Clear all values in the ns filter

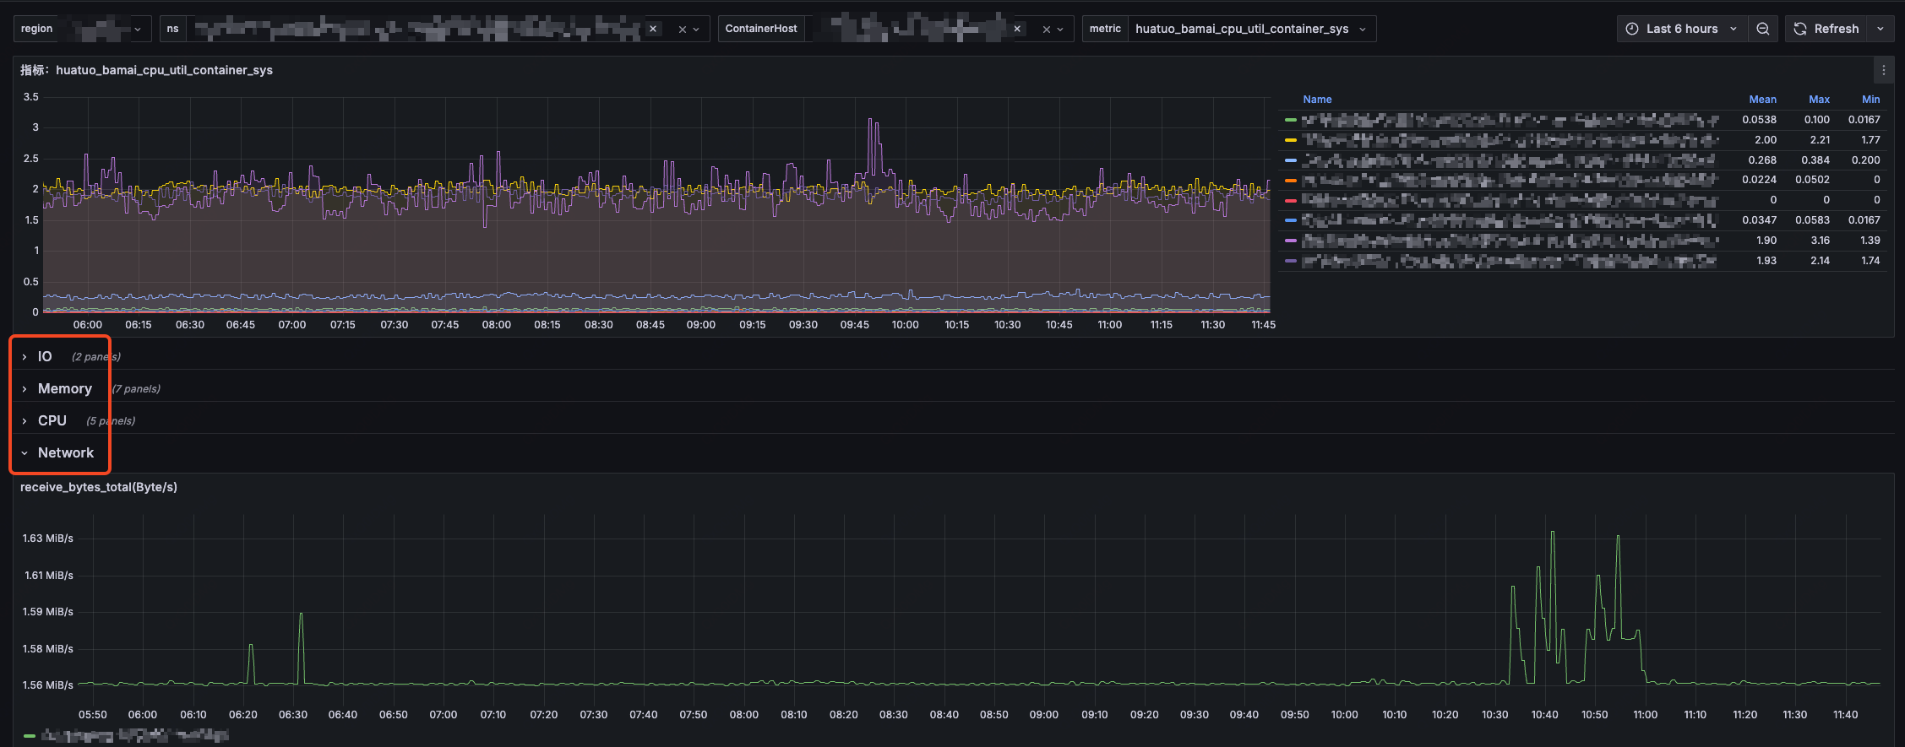tap(682, 30)
